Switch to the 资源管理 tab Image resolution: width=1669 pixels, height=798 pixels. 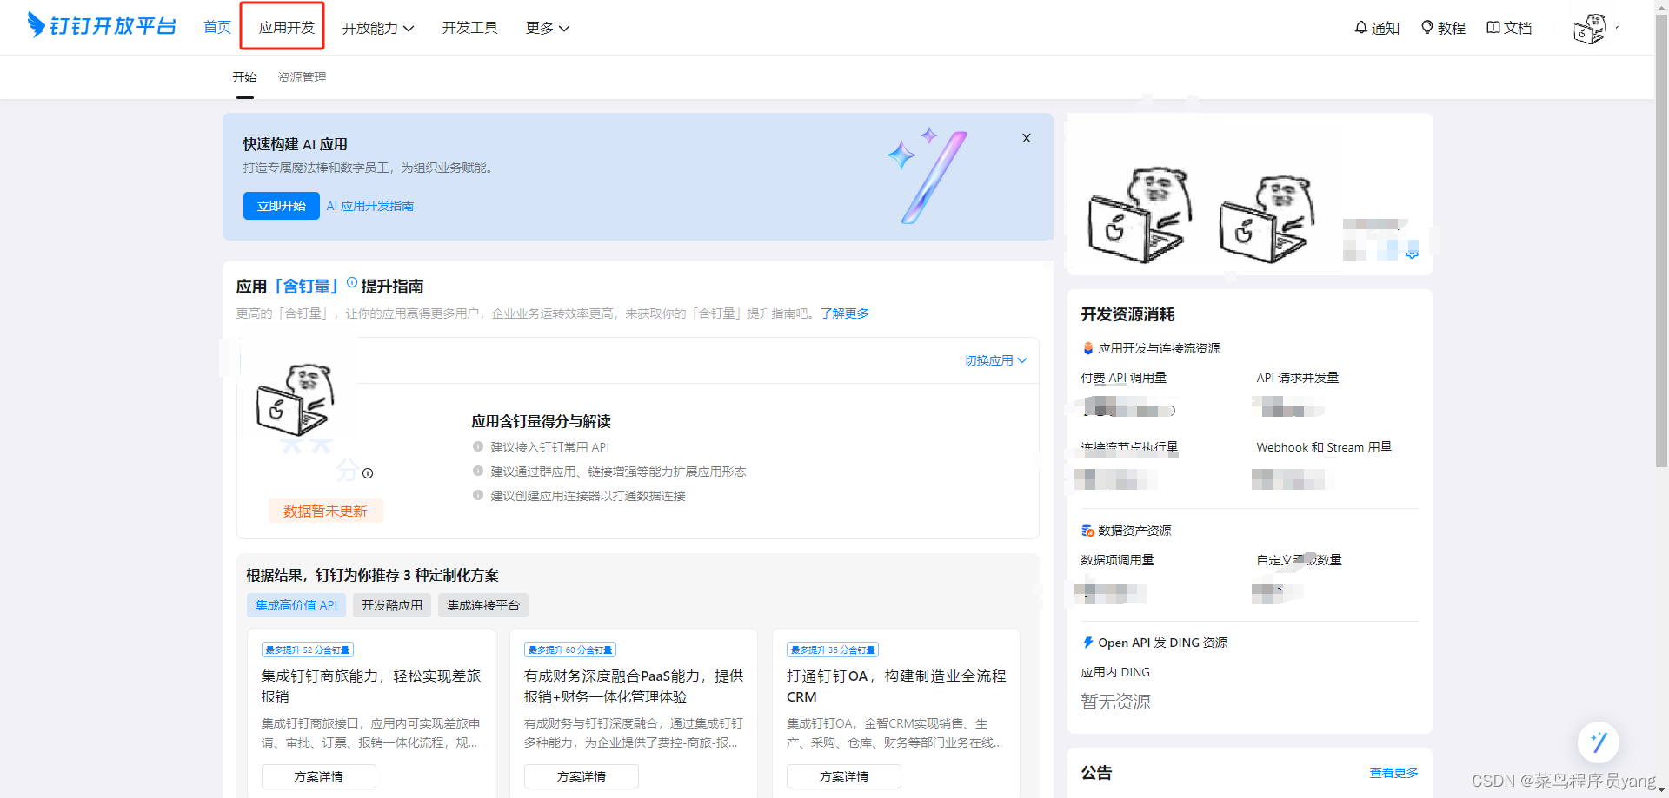[302, 77]
